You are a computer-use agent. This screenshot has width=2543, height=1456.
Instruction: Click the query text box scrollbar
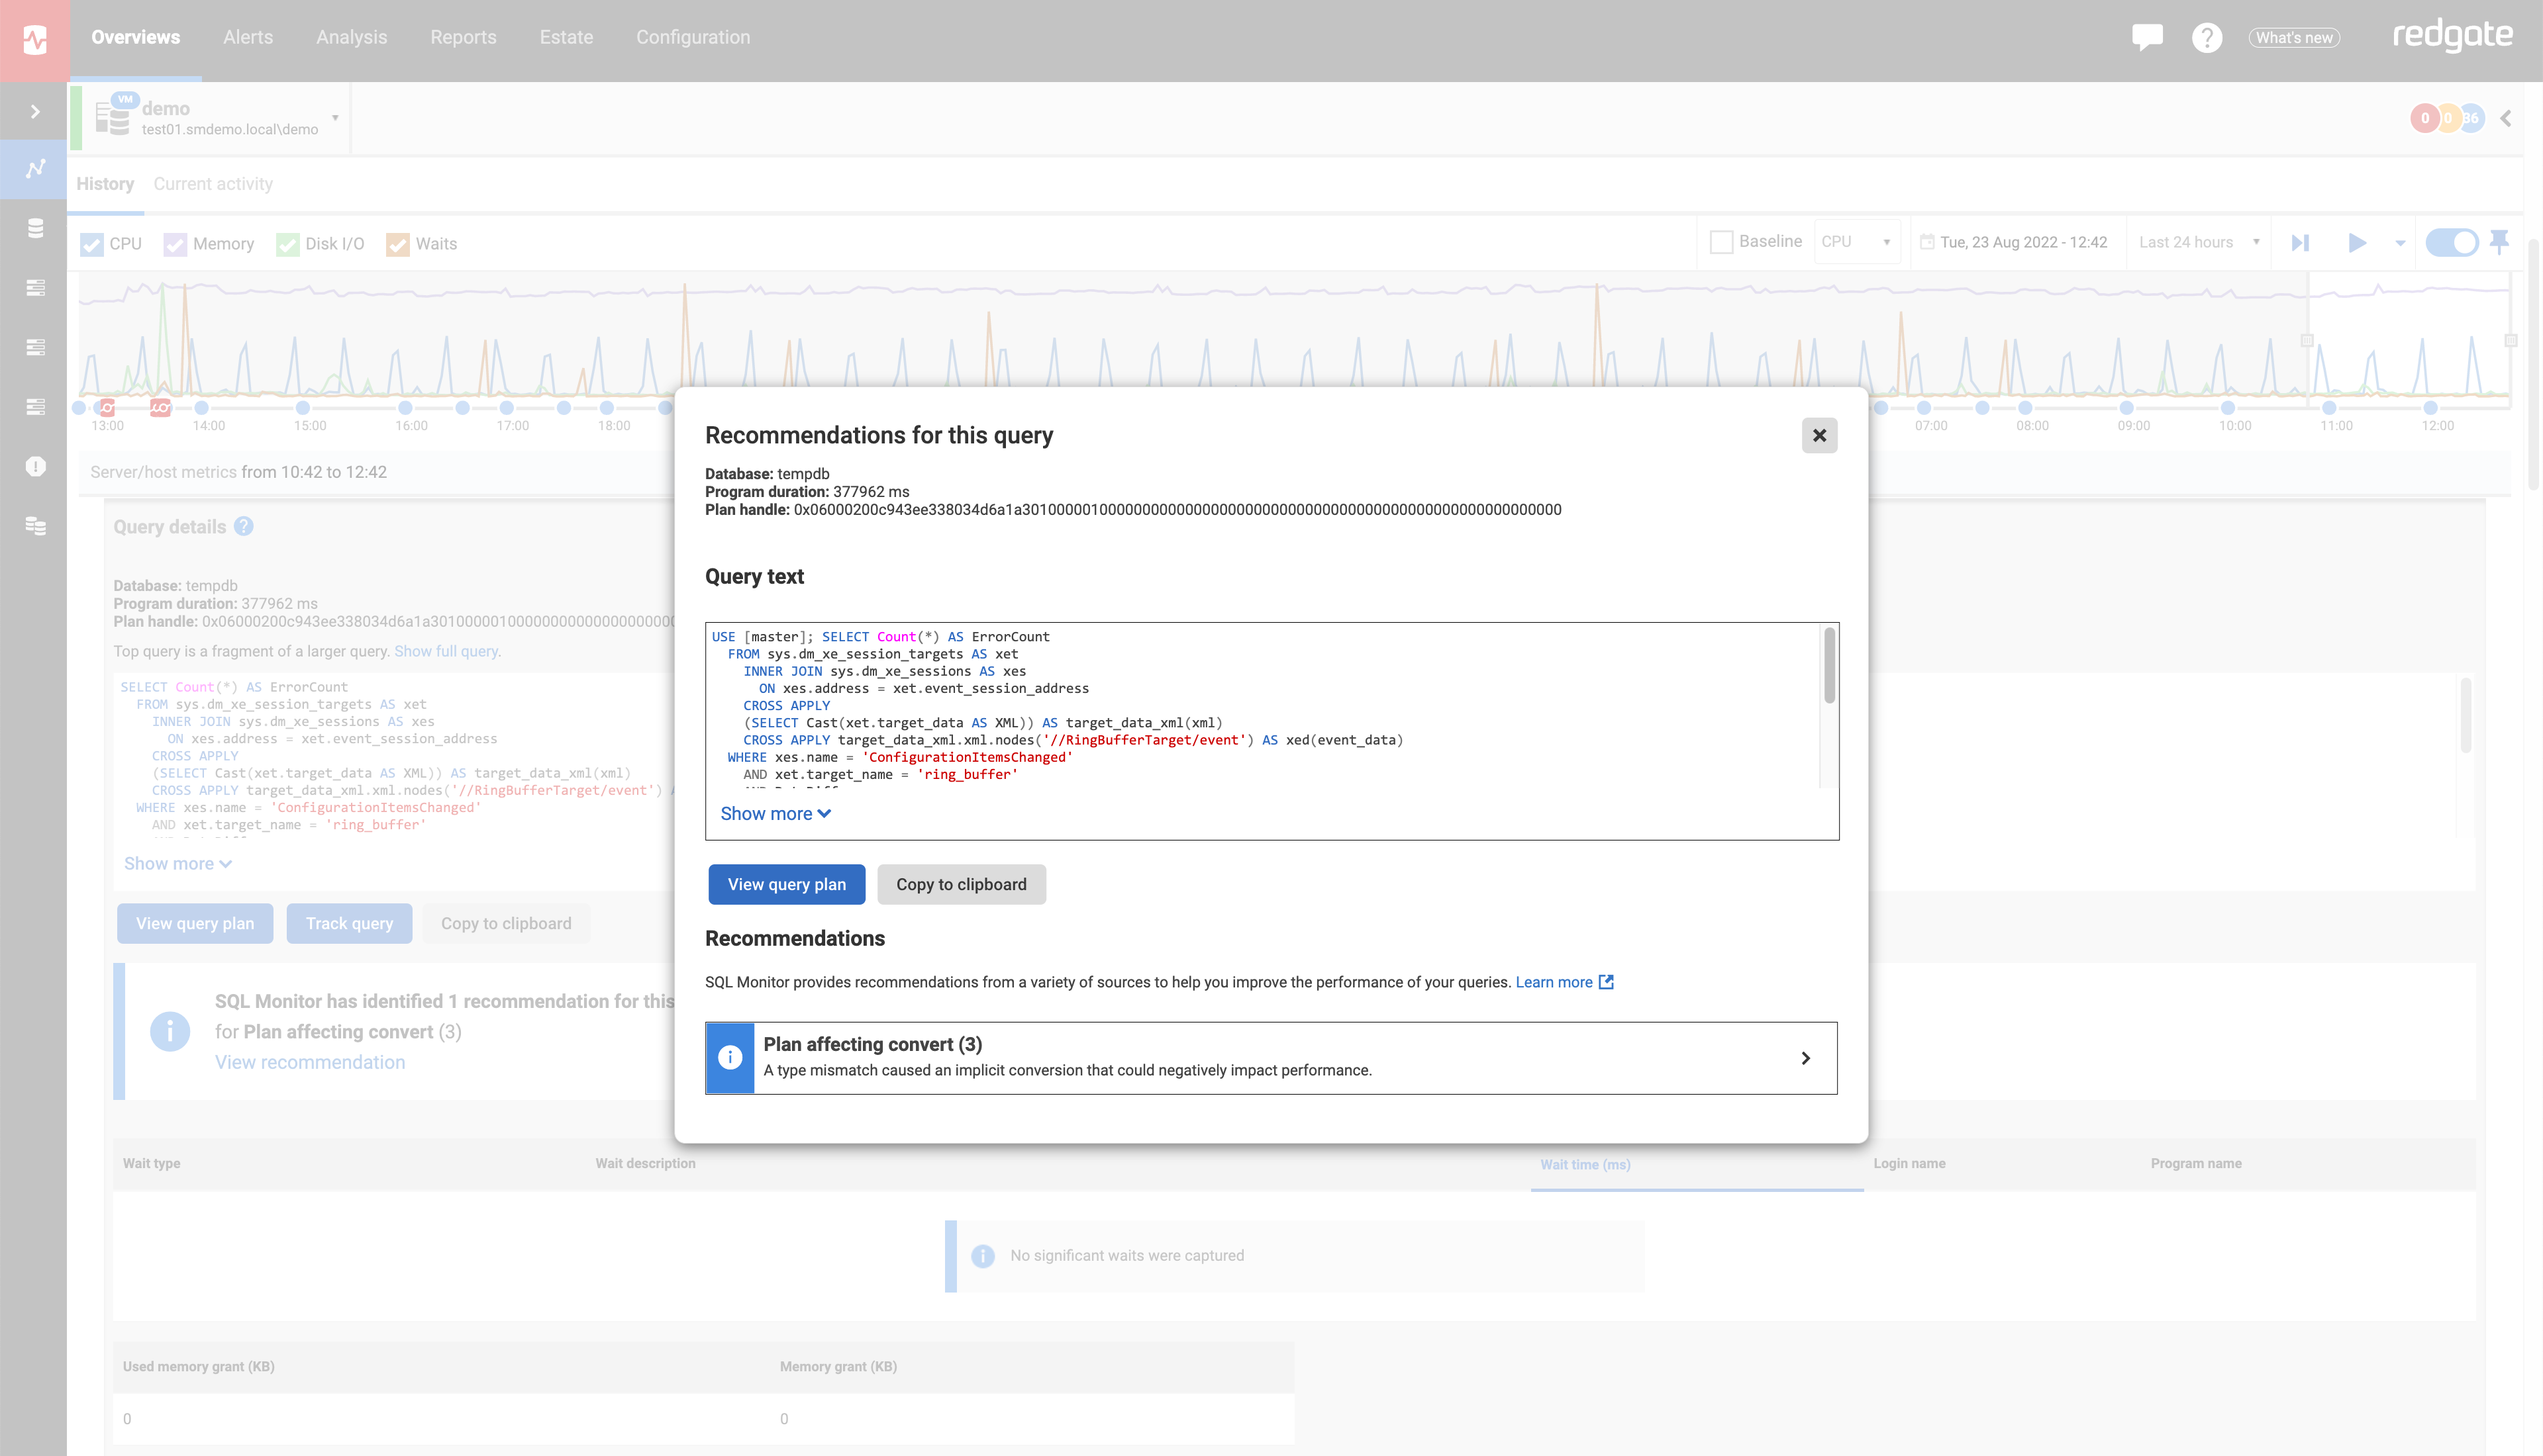click(1828, 665)
